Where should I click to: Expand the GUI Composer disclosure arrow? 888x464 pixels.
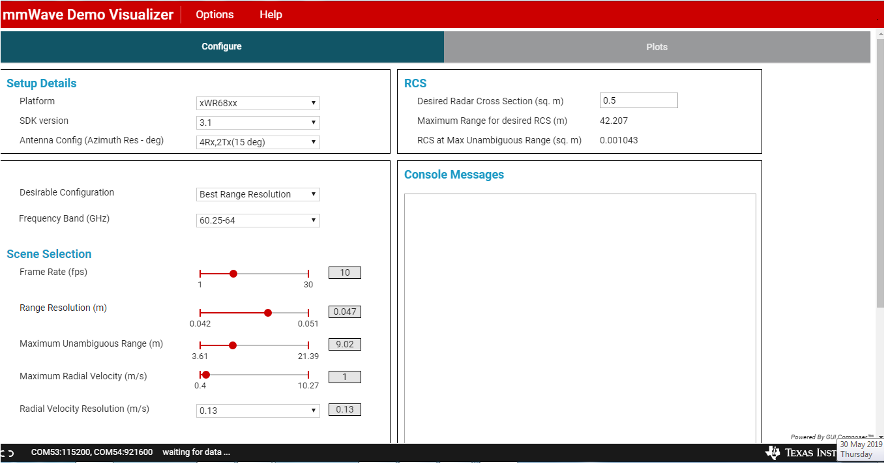coord(880,437)
